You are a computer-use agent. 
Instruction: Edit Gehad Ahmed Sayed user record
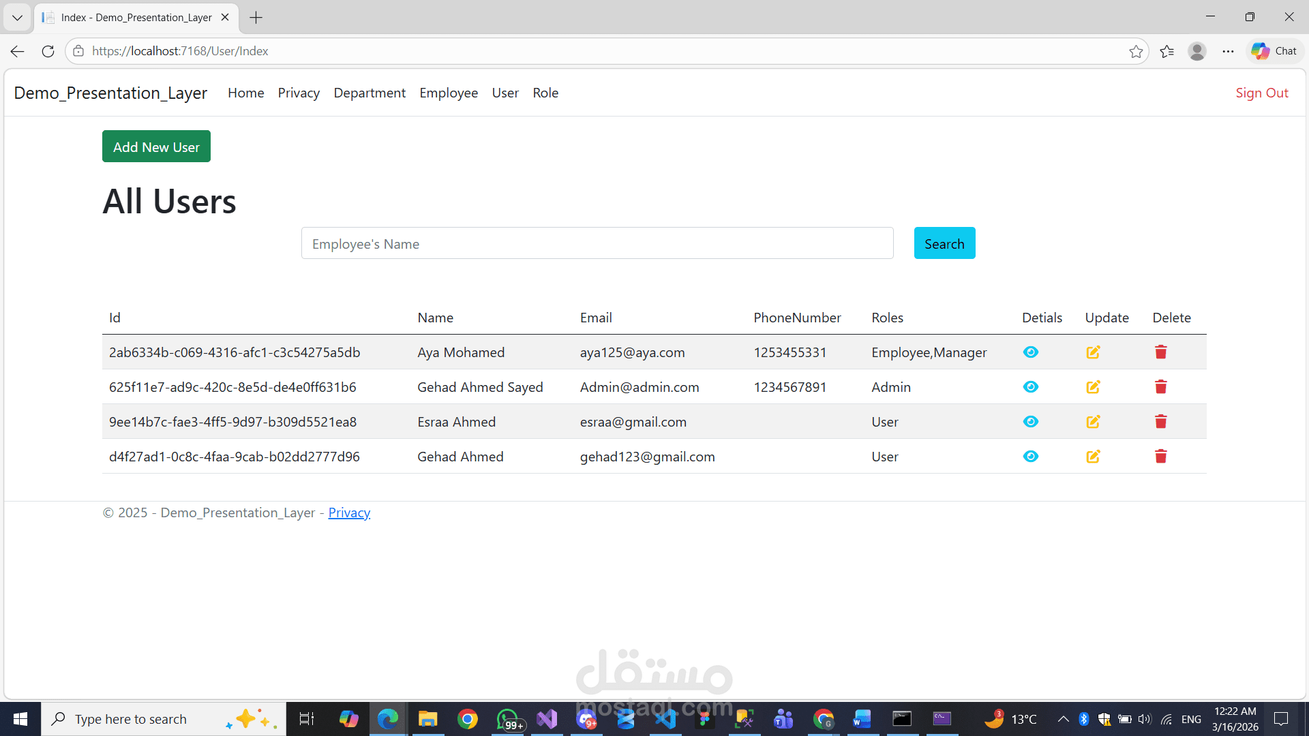[1093, 387]
